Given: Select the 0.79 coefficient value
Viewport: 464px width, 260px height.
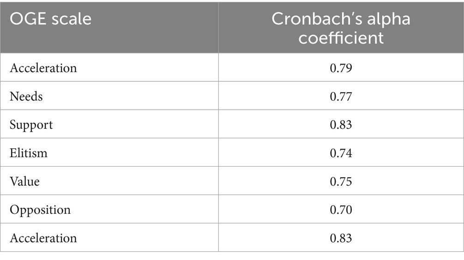Looking at the screenshot, I should pos(341,68).
